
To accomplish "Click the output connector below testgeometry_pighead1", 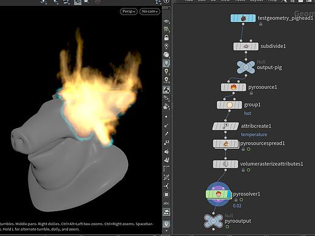I will pyautogui.click(x=243, y=24).
